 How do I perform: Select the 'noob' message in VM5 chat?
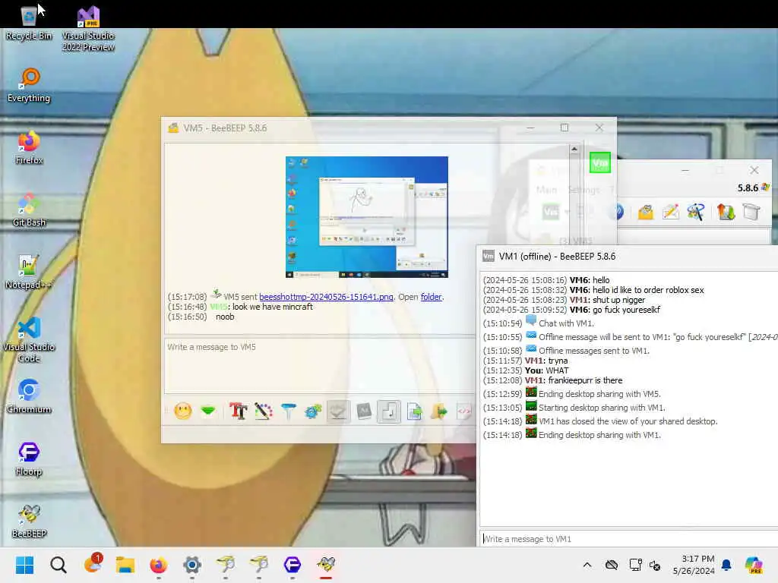(225, 317)
